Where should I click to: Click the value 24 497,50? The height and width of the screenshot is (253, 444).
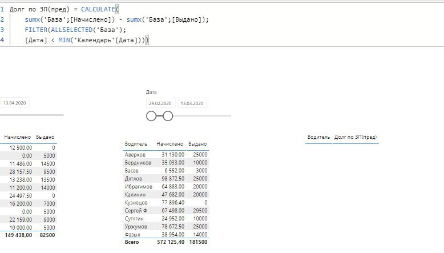21,195
